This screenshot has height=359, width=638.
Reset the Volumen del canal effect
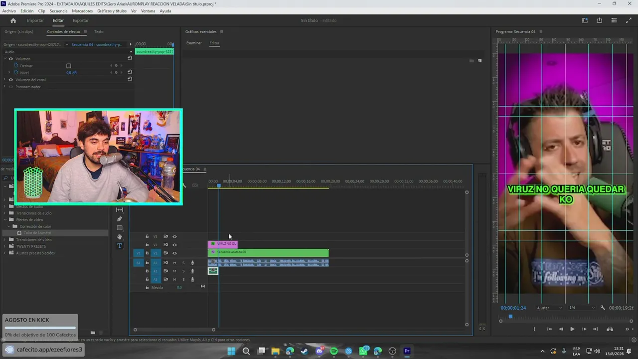[x=130, y=79]
